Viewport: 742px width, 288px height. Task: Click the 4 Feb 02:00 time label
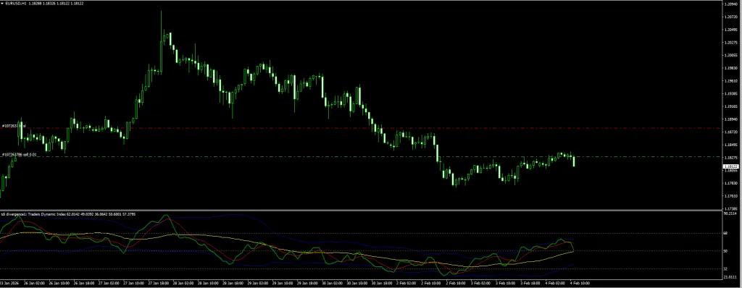[x=556, y=283]
